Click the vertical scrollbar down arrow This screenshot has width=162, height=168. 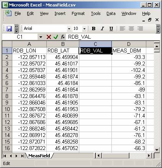pyautogui.click(x=157, y=150)
